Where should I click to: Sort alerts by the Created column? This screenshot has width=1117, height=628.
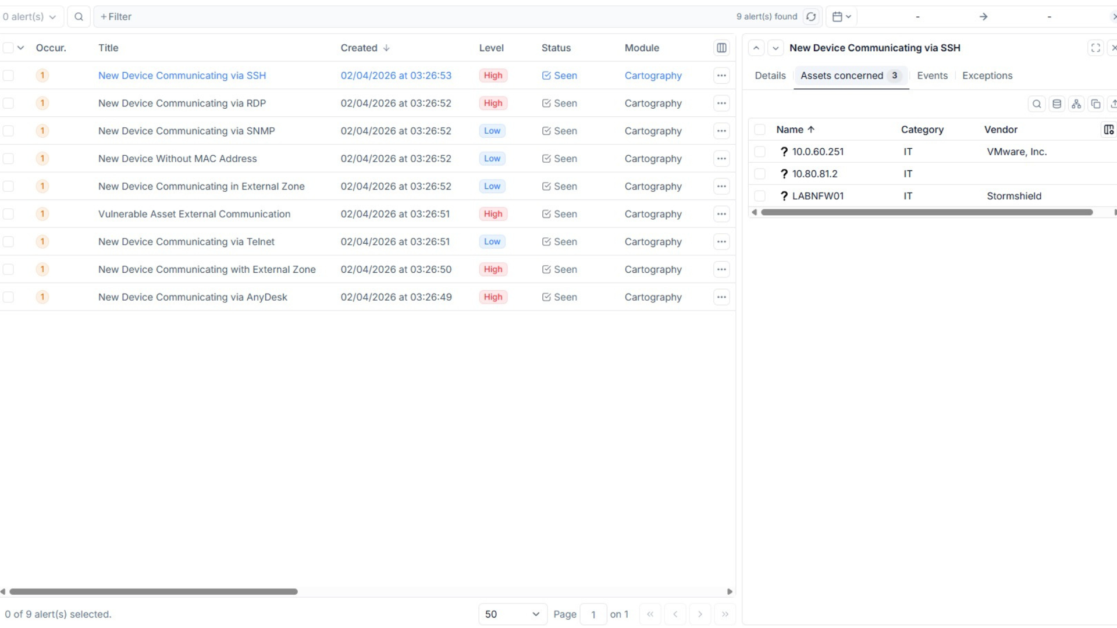[x=365, y=48]
